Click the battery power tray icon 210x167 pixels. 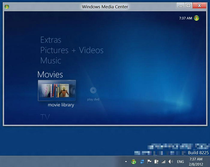click(x=156, y=162)
